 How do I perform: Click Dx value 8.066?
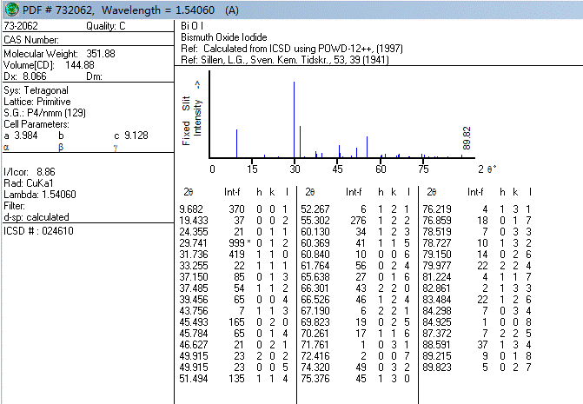[35, 76]
